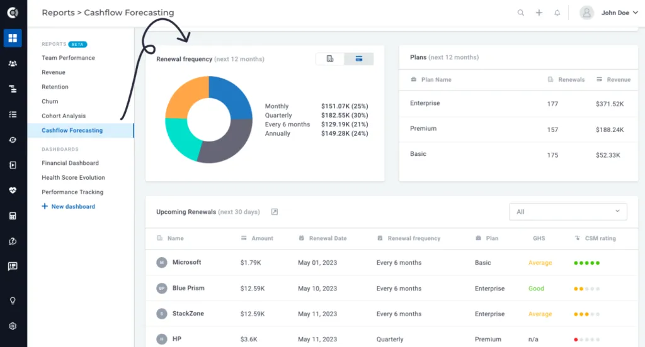Sort renewals by GHS column

[539, 238]
